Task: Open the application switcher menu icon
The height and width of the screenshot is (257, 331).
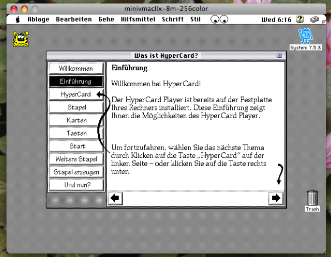Action: (x=314, y=20)
